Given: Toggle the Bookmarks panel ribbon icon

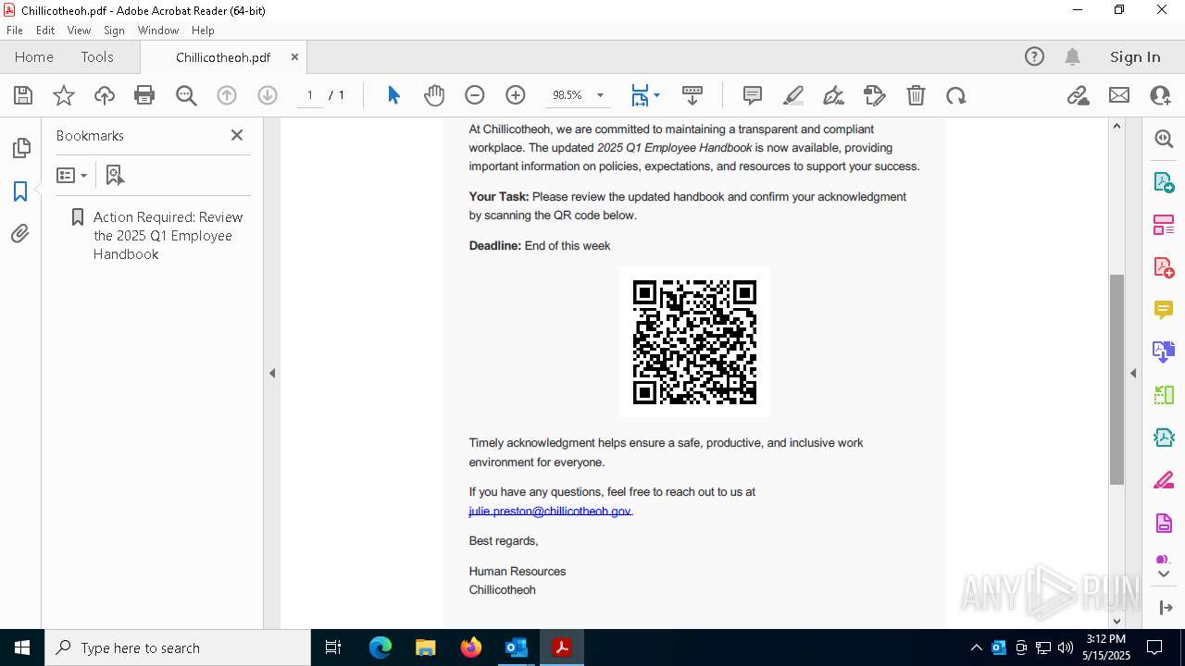Looking at the screenshot, I should click(20, 191).
